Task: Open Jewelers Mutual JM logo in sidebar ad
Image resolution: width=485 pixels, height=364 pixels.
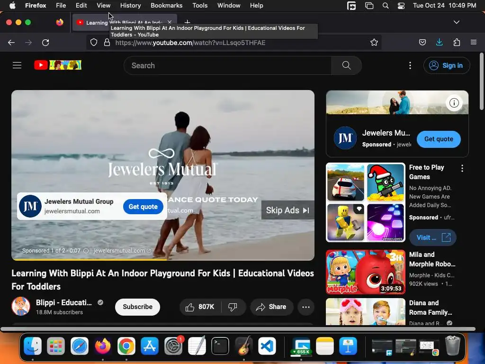Action: coord(345,138)
